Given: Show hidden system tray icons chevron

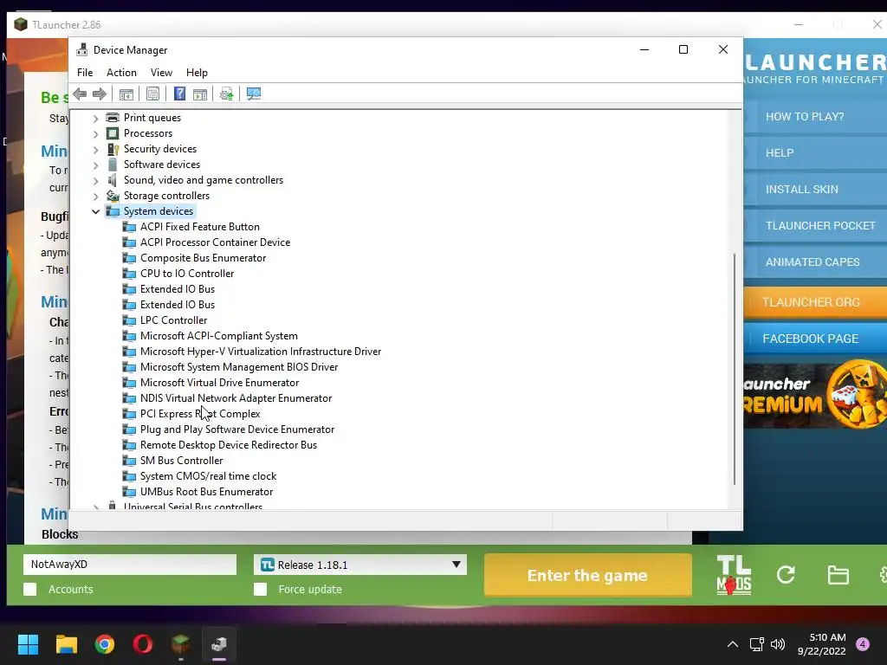Looking at the screenshot, I should [733, 644].
